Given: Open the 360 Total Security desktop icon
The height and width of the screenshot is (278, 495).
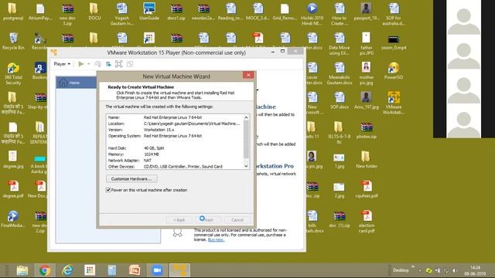Looking at the screenshot, I should coord(13,73).
